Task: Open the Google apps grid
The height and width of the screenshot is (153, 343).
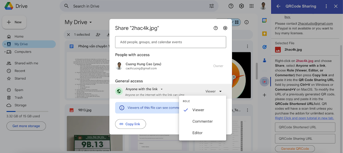Action: [x=251, y=6]
